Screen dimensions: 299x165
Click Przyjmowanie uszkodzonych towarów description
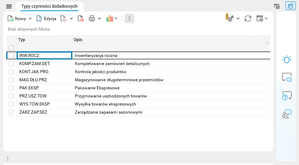click(x=111, y=96)
